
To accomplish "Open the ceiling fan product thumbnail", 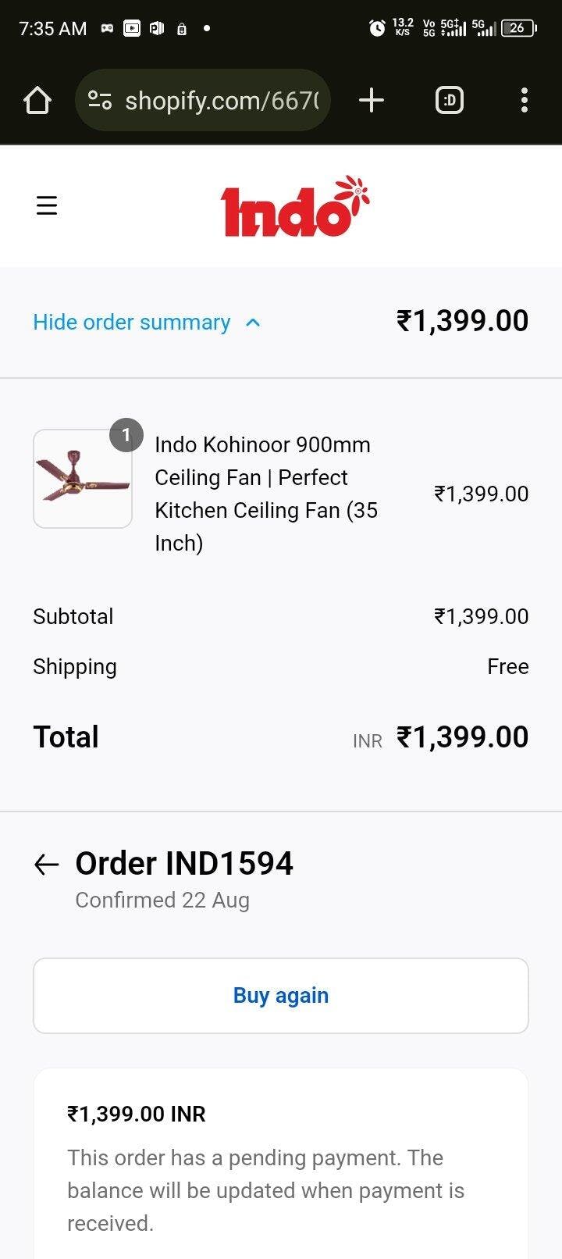I will [83, 479].
